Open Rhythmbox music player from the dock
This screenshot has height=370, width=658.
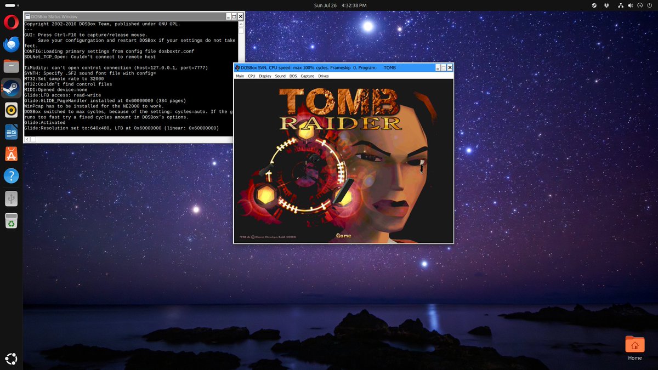[12, 110]
